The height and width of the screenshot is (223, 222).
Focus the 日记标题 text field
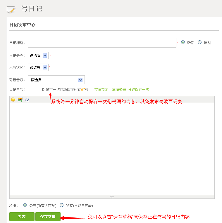[x=102, y=43]
